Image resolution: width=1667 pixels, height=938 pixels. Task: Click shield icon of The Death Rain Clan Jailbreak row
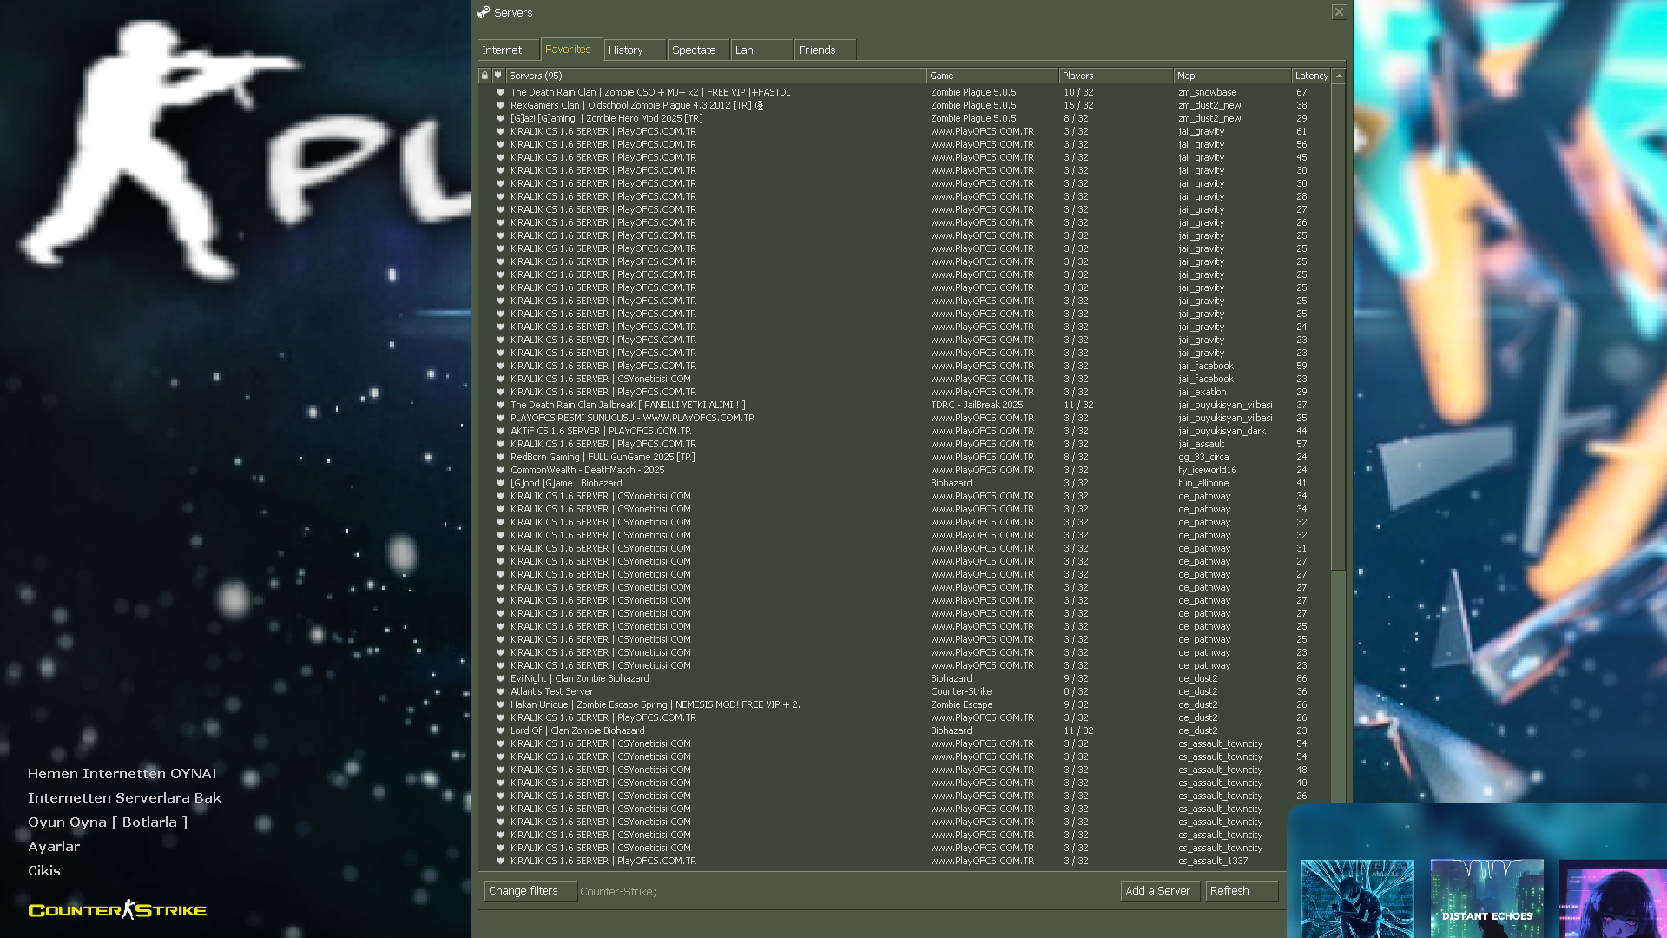pos(500,405)
